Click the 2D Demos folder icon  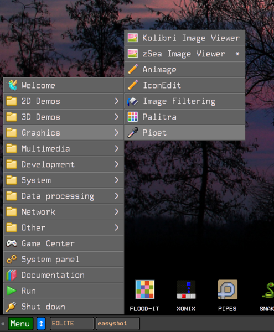[x=12, y=101]
